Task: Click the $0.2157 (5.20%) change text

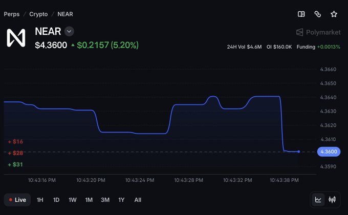Action: click(x=107, y=46)
